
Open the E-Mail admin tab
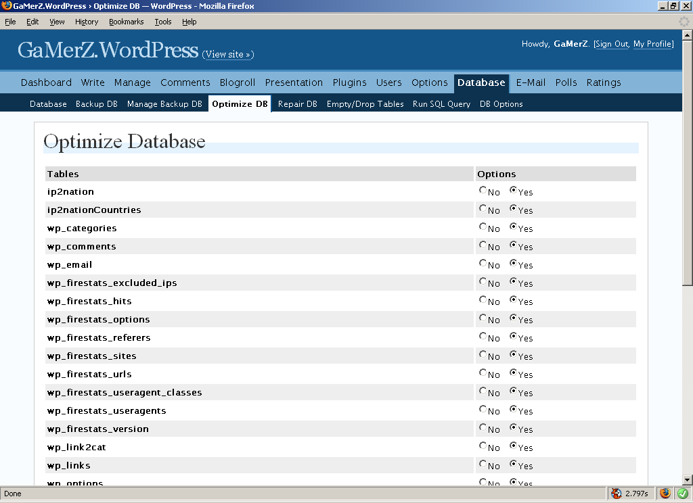(x=531, y=82)
